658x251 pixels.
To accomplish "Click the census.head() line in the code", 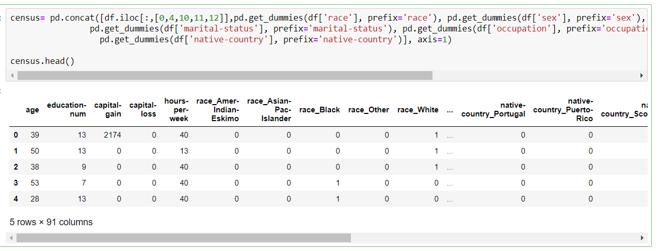I will coord(42,61).
